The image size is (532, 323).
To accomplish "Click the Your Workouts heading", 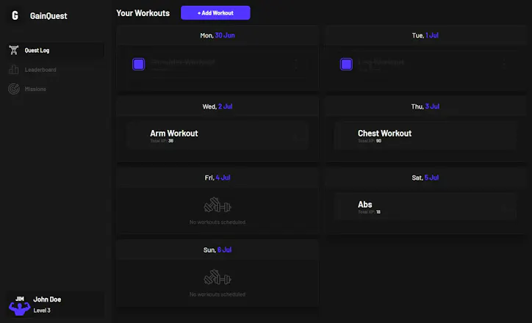I will click(143, 13).
